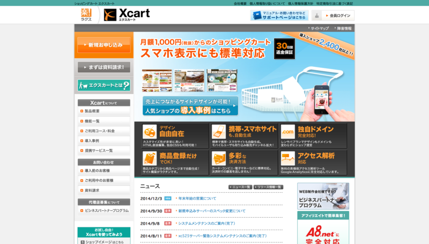Click the chart icon for アクセス解析

click(288, 158)
